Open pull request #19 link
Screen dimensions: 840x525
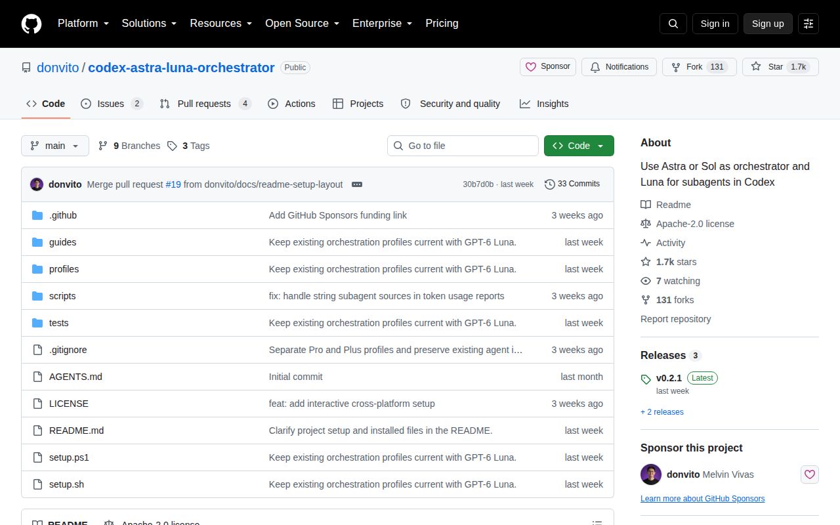pos(173,184)
